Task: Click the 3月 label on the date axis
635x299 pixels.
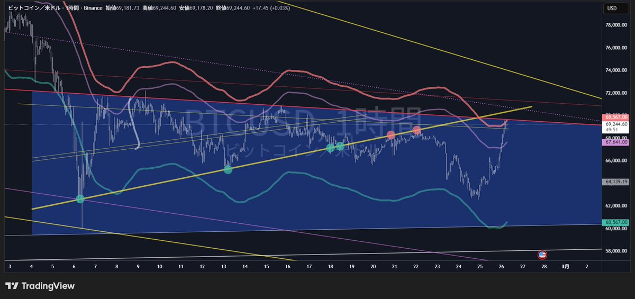Action: [x=566, y=267]
